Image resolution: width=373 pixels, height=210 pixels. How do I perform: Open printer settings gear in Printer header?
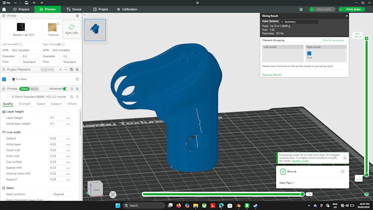point(77,16)
